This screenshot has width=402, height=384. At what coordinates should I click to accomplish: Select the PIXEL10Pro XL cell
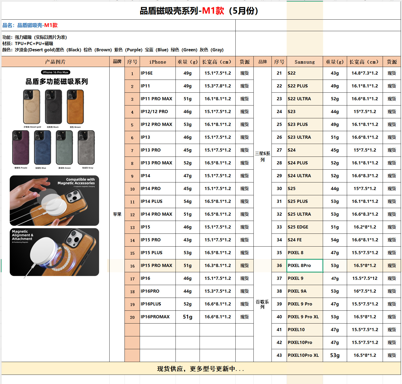pyautogui.click(x=305, y=355)
